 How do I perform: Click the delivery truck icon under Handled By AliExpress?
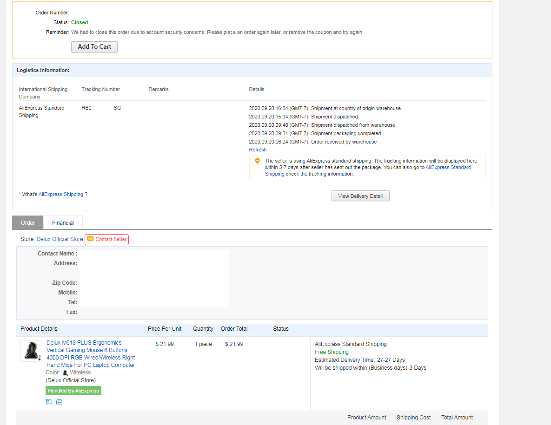point(49,402)
